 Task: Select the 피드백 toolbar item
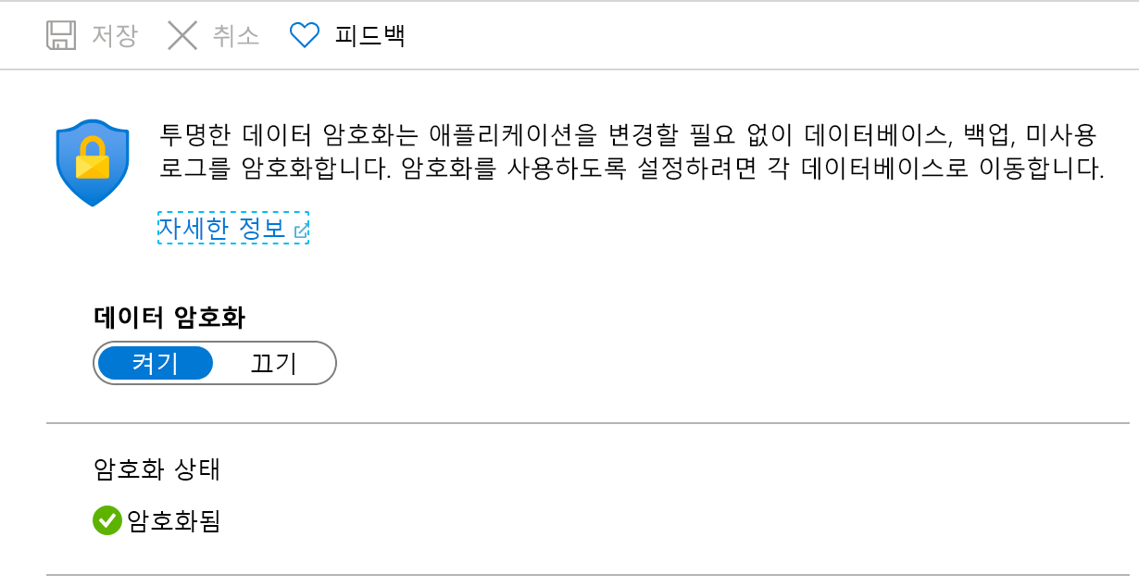tap(369, 35)
